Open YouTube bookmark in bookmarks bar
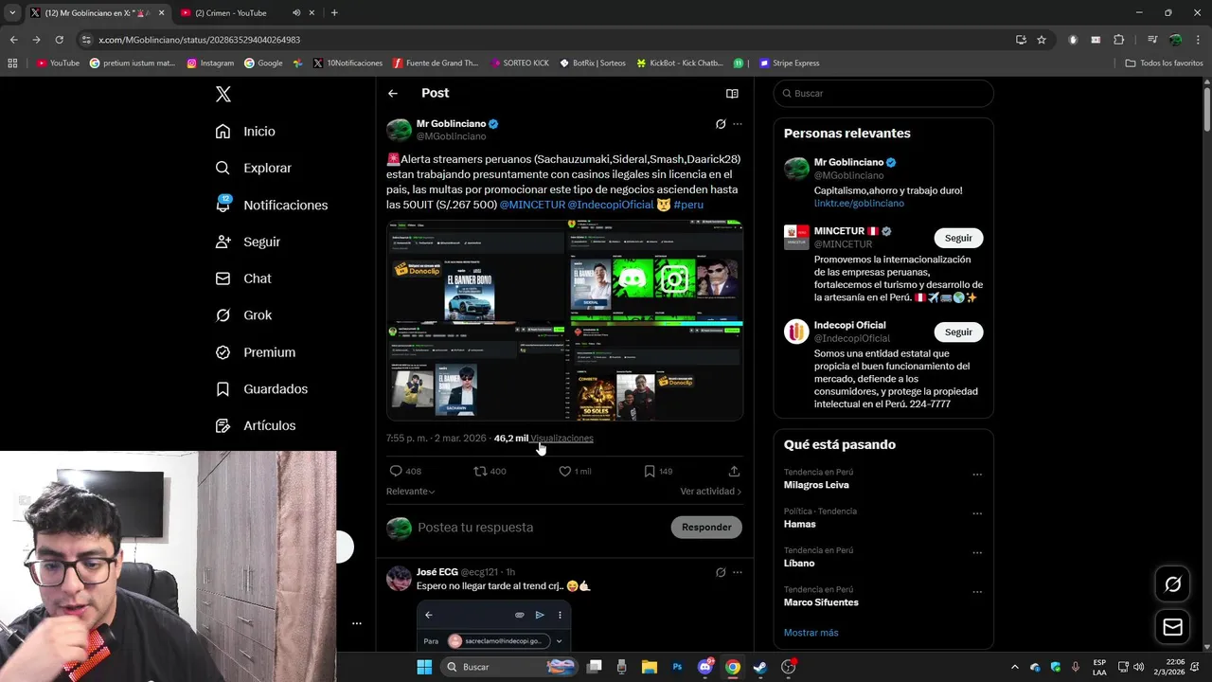 tap(58, 63)
